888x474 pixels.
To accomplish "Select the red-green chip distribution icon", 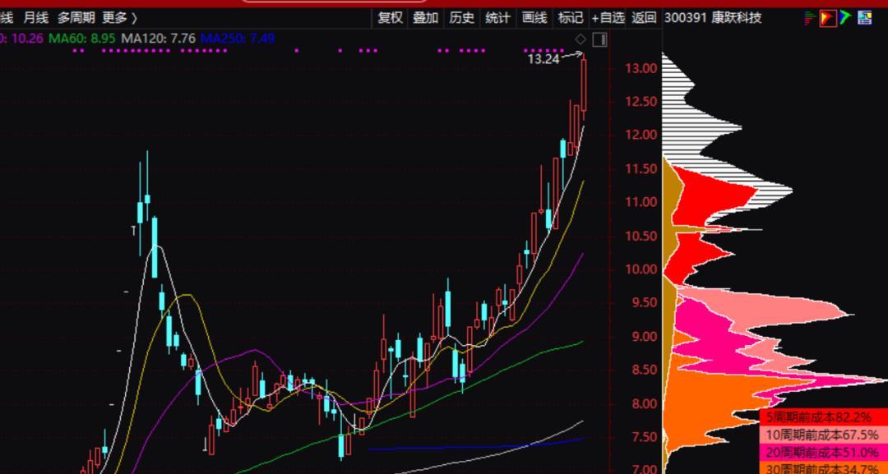I will (x=811, y=18).
